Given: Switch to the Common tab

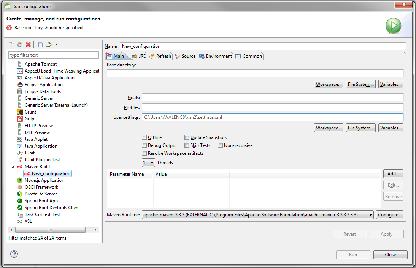Looking at the screenshot, I should (x=249, y=56).
